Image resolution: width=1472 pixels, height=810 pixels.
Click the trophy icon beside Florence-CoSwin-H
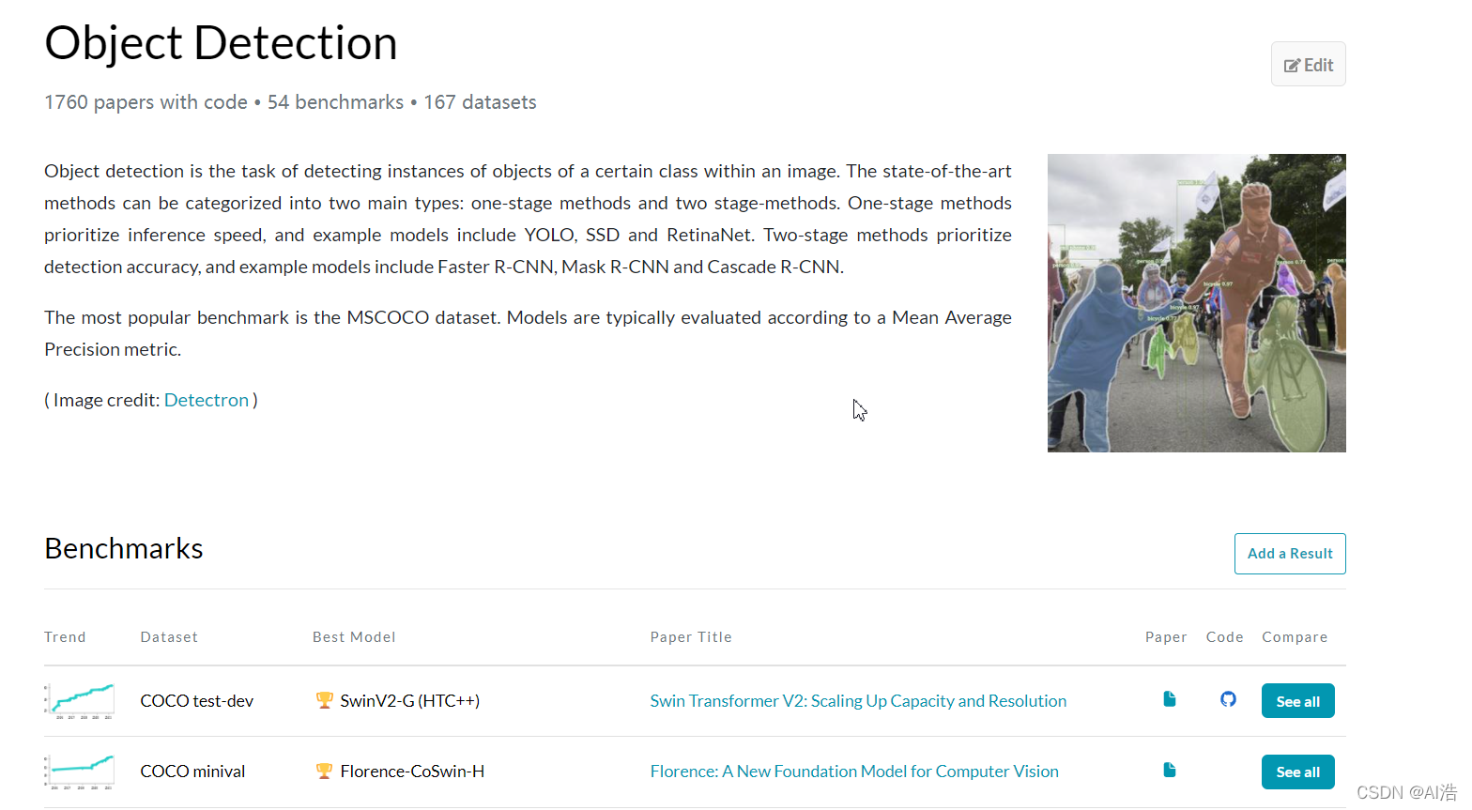[325, 772]
